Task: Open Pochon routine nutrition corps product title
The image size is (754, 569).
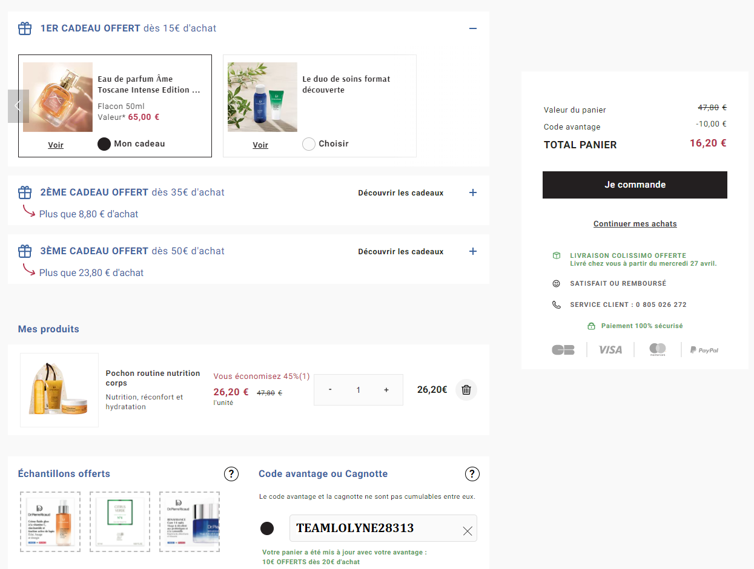Action: (x=153, y=378)
